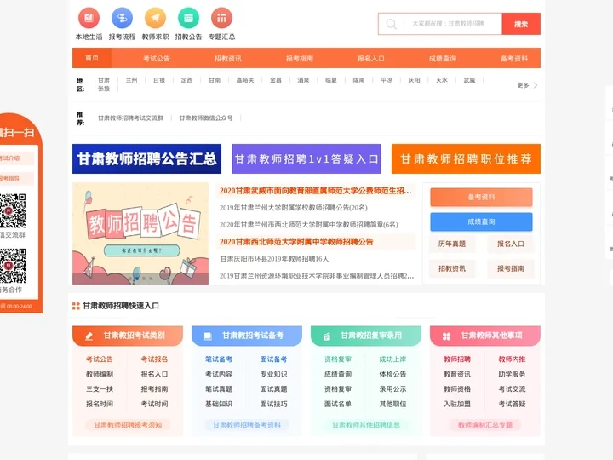Screen dimensions: 613x460
Task: Open the 报考指南 nav tab
Action: [300, 58]
